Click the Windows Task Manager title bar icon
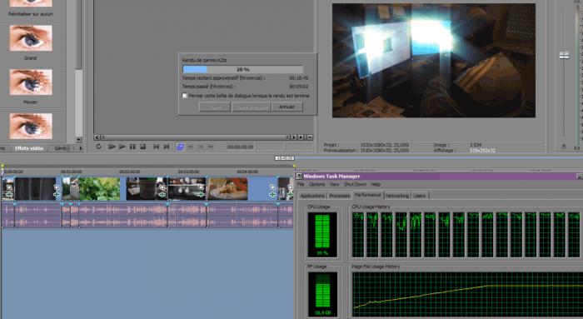 [x=299, y=177]
